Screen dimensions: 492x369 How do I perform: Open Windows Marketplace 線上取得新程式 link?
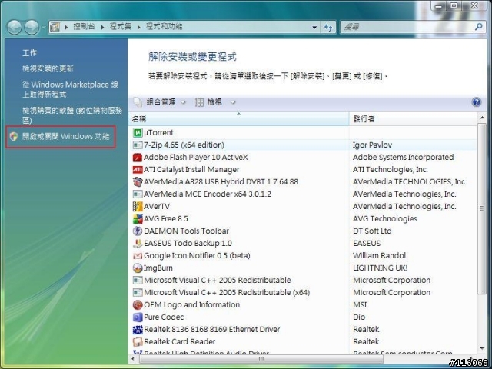coord(70,89)
